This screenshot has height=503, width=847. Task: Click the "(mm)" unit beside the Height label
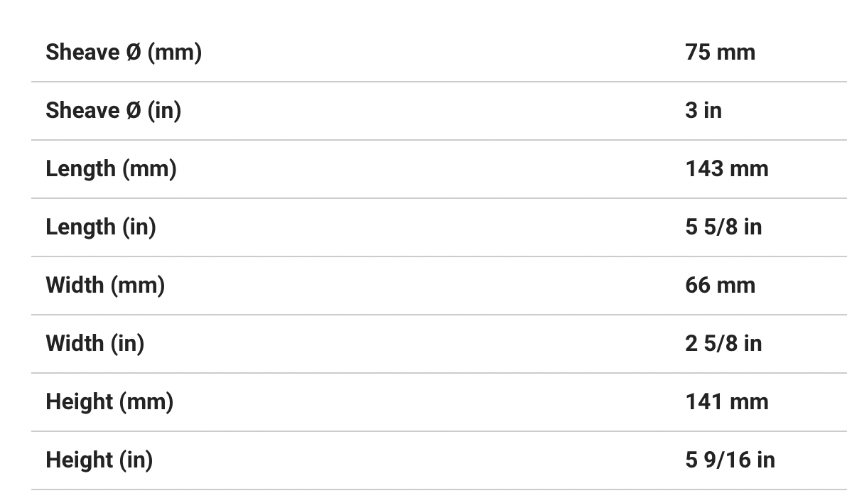tap(146, 401)
